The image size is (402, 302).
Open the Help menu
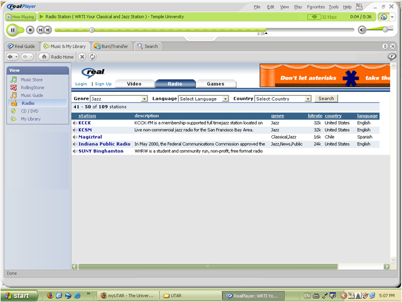pos(347,7)
